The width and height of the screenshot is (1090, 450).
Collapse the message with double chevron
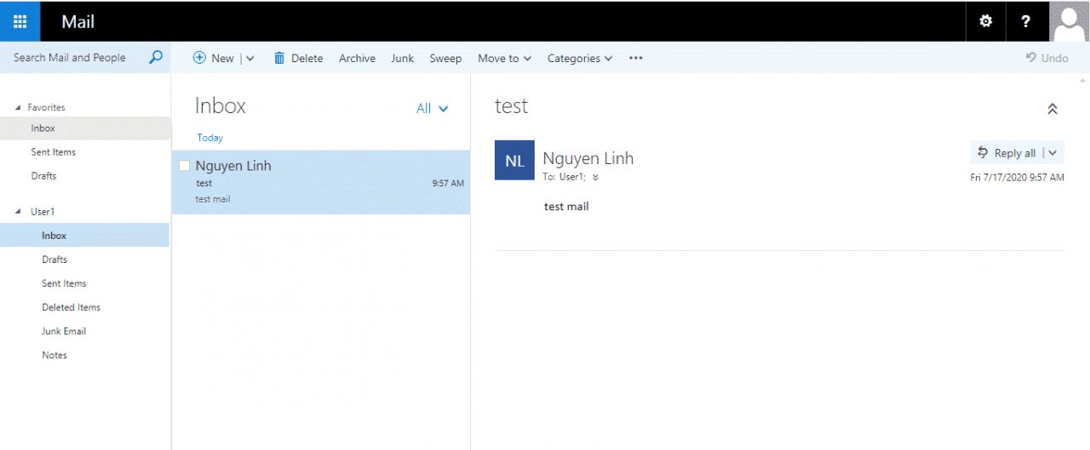point(1053,109)
